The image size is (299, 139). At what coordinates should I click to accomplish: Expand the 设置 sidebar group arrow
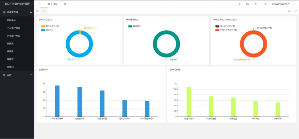click(x=31, y=75)
